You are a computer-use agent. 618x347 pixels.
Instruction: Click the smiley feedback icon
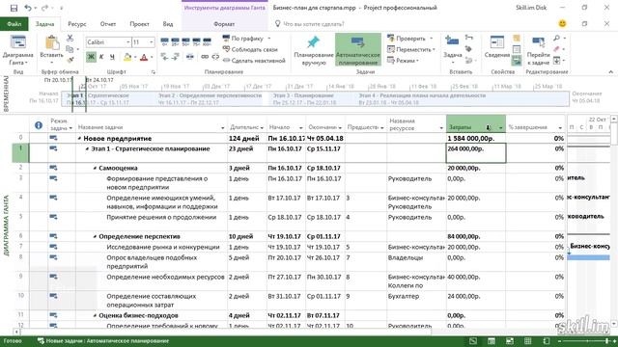click(x=562, y=23)
